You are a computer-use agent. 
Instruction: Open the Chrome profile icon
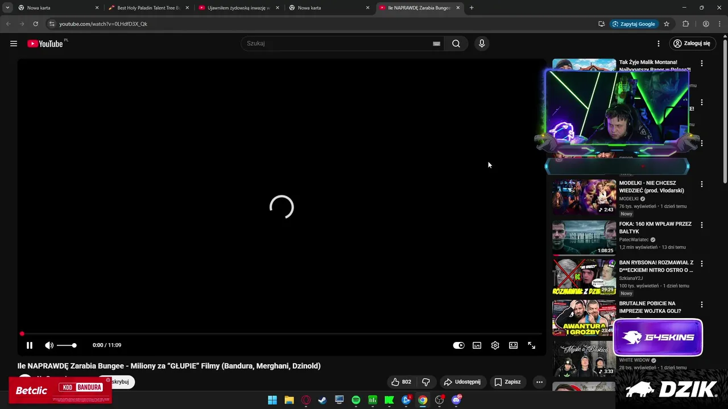pyautogui.click(x=706, y=24)
